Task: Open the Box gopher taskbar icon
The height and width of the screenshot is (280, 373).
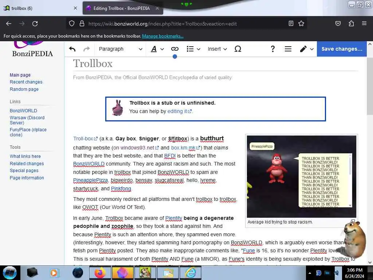Action: 145,273
